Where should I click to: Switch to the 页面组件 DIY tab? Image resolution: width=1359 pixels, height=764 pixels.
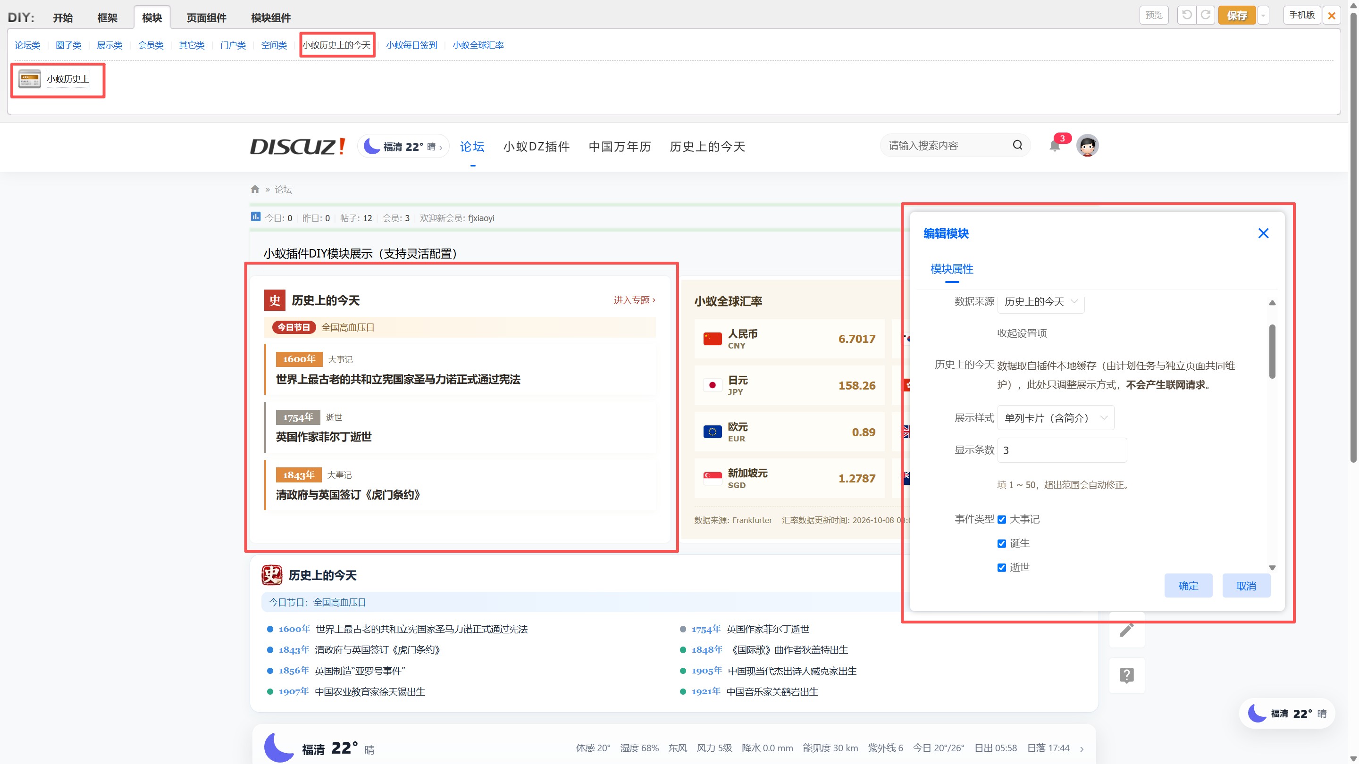pyautogui.click(x=206, y=17)
